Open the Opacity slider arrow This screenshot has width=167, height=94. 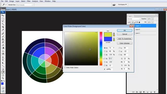click(152, 19)
